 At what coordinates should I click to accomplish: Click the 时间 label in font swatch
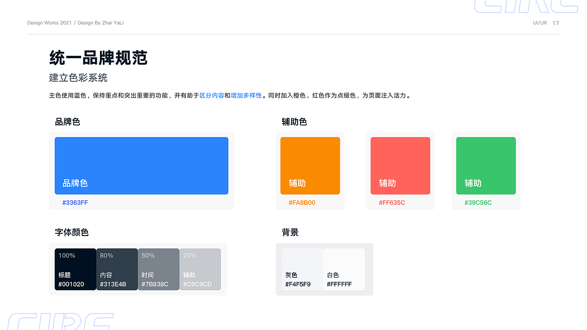pos(148,275)
